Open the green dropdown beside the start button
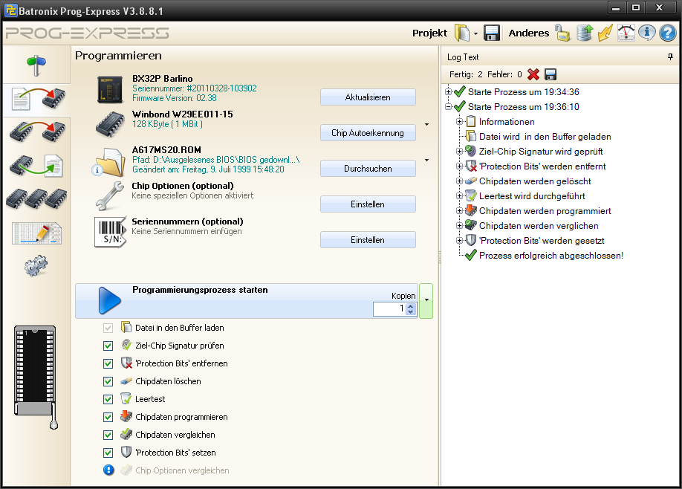This screenshot has height=489, width=682. click(426, 301)
